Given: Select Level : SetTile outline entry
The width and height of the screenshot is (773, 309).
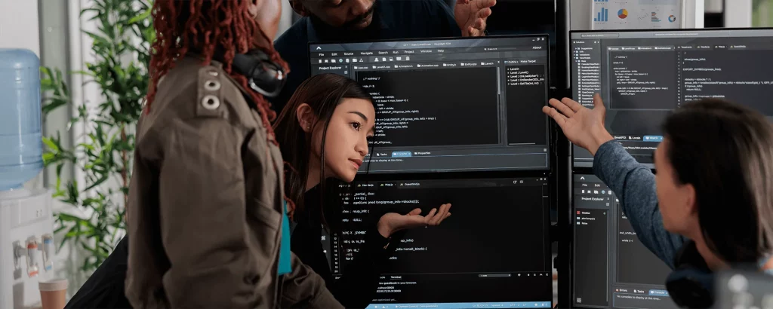Looking at the screenshot, I should (525, 83).
